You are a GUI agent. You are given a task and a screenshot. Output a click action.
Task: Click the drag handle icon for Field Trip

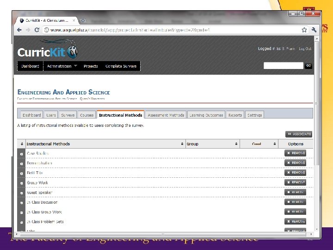(x=21, y=173)
